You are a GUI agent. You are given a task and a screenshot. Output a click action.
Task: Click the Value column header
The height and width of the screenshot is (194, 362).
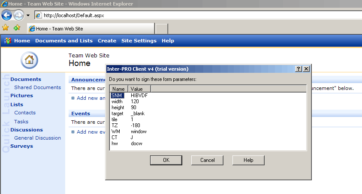point(139,89)
